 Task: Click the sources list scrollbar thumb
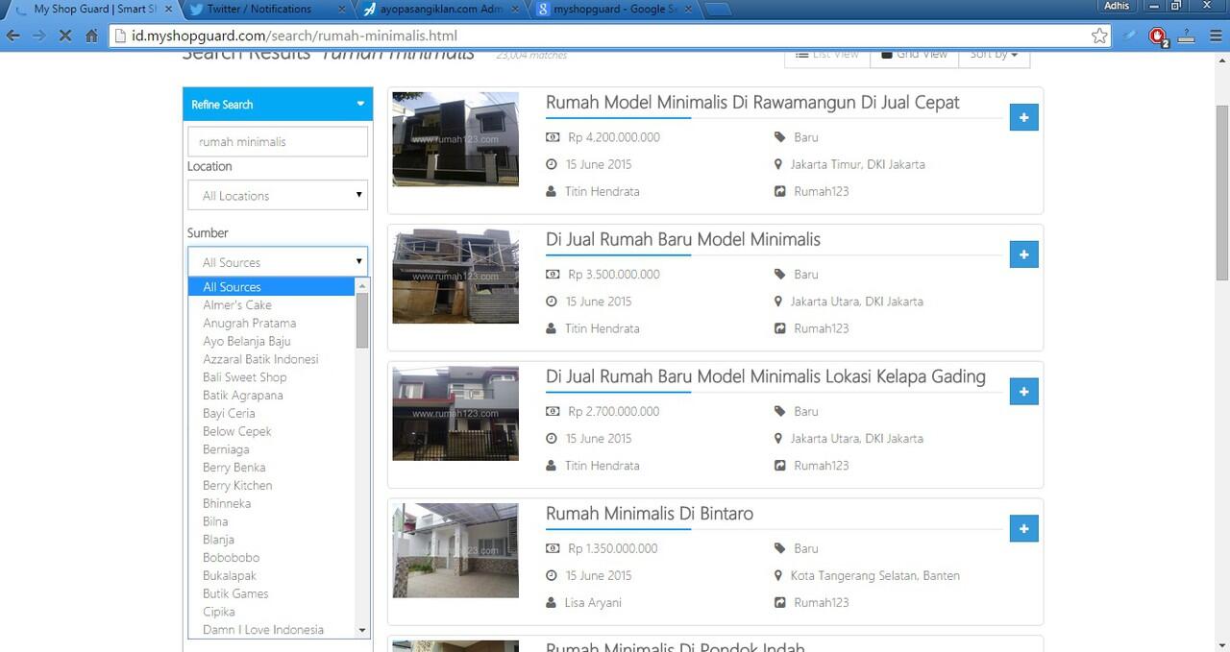click(x=362, y=321)
